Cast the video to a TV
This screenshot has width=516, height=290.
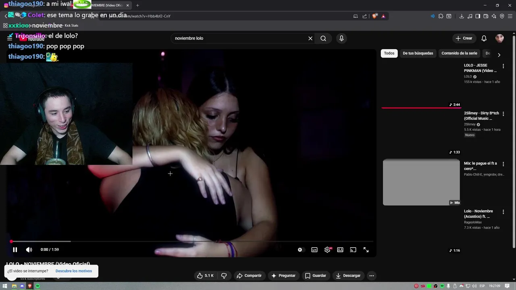tap(353, 250)
